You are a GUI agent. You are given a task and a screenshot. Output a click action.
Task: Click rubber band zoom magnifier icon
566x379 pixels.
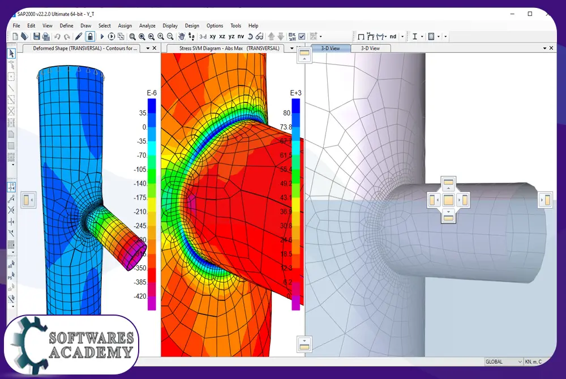pyautogui.click(x=132, y=36)
